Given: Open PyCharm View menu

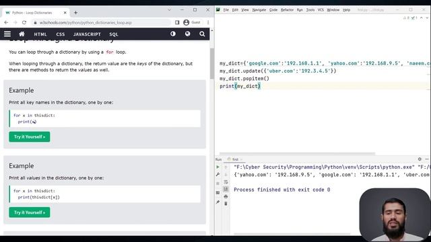Looking at the screenshot, I should click(x=245, y=10).
